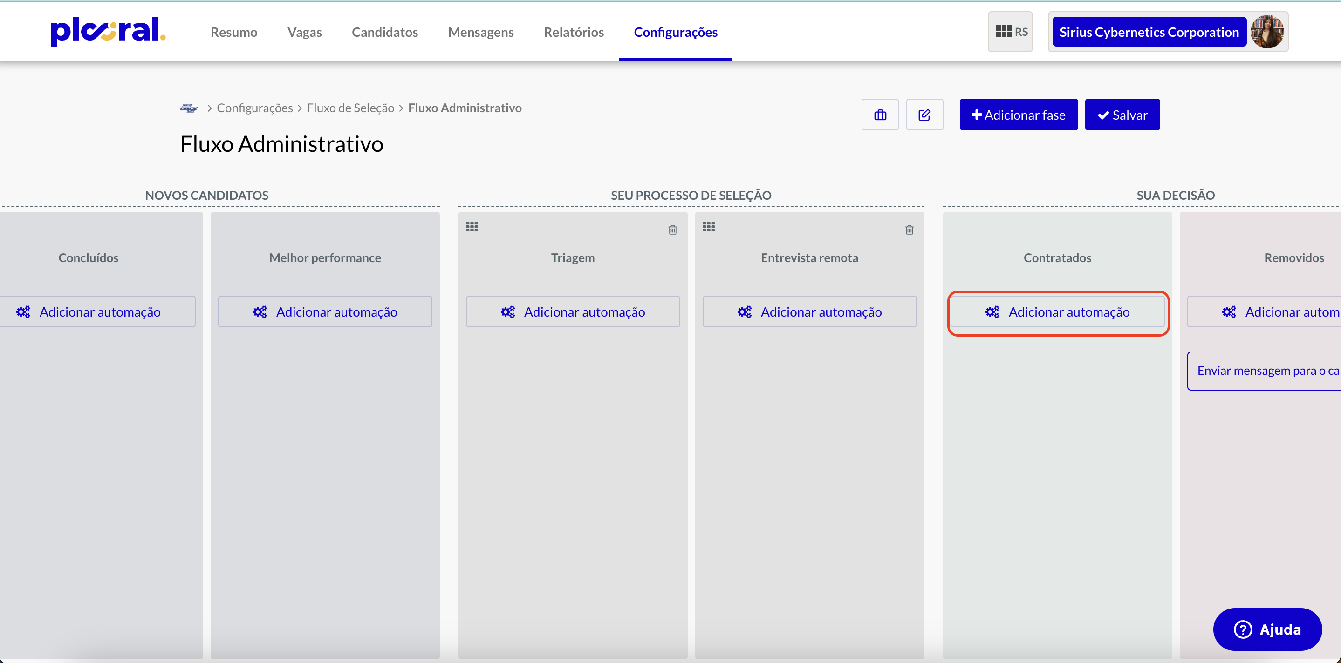Add automation to Entrevista remota column

click(x=809, y=311)
